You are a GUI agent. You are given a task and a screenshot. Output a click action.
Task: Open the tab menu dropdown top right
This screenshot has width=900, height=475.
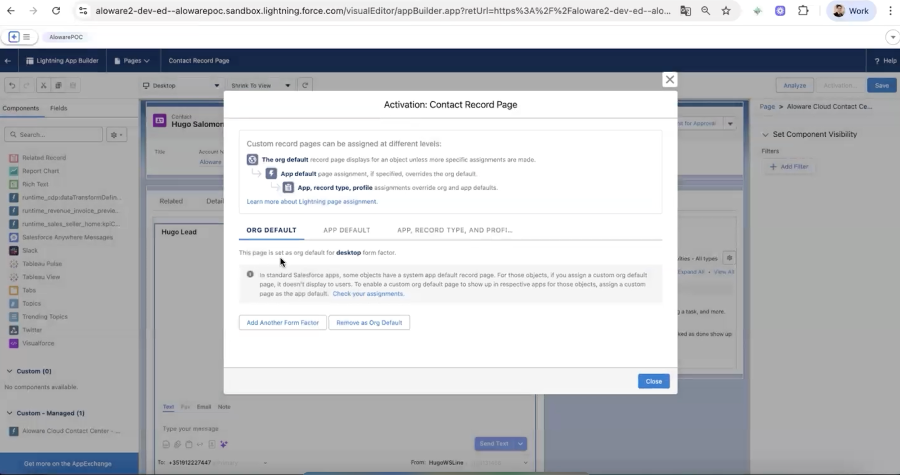click(893, 37)
